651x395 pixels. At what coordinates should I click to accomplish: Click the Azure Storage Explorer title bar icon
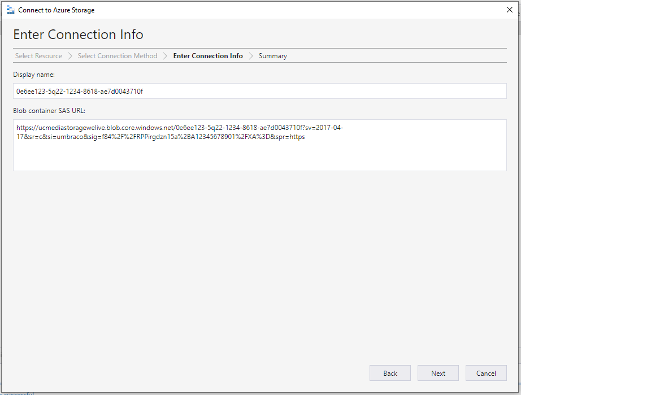10,10
